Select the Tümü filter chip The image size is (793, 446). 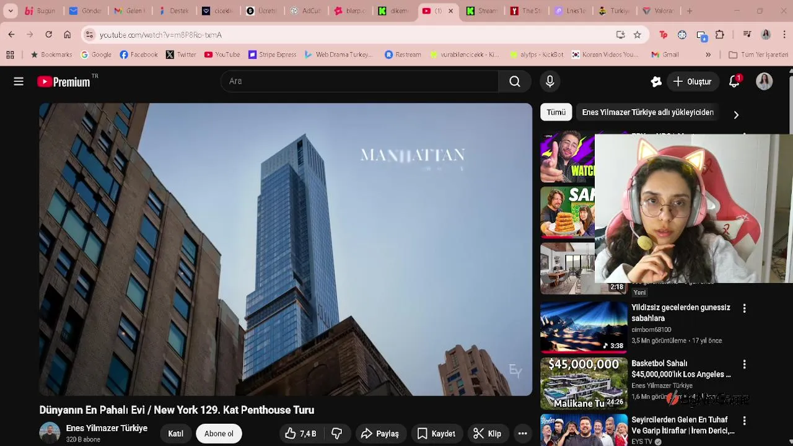coord(556,112)
